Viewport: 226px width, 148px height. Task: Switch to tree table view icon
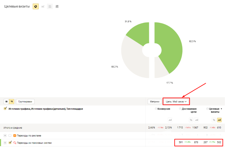point(12,102)
